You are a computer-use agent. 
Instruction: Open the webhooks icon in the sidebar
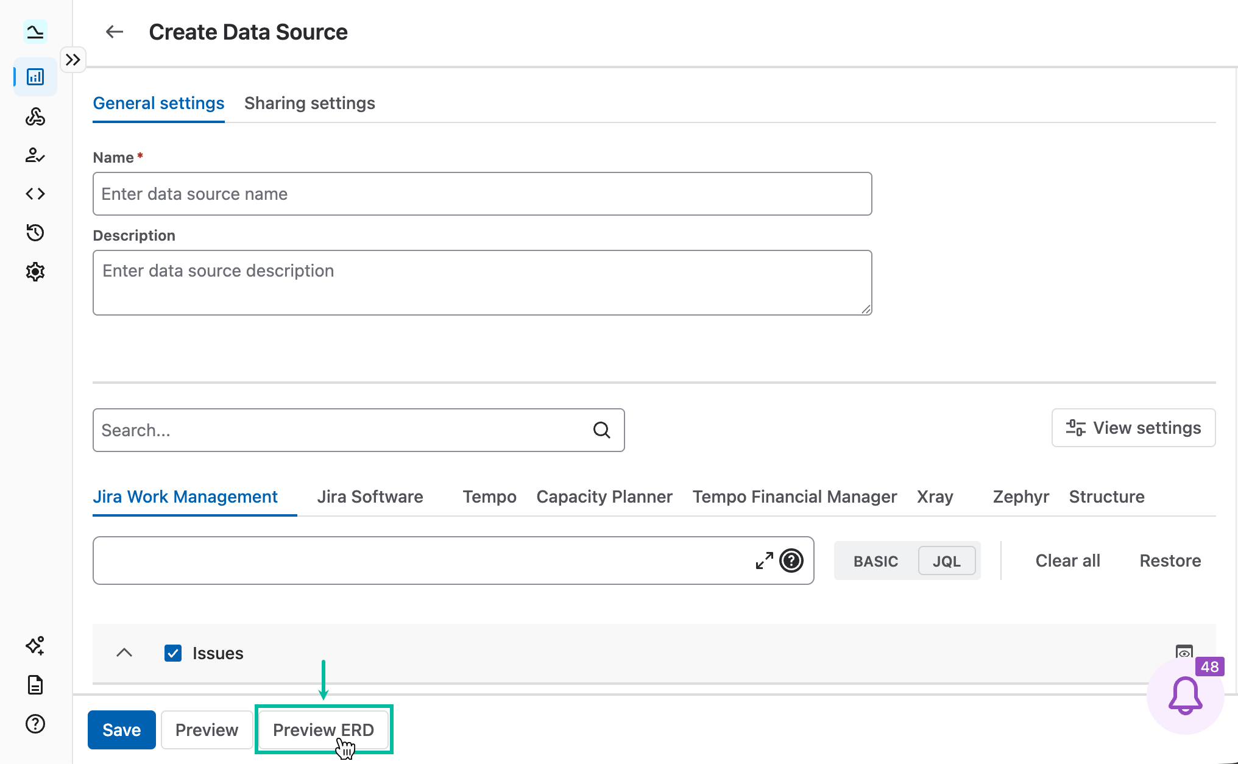pyautogui.click(x=35, y=116)
